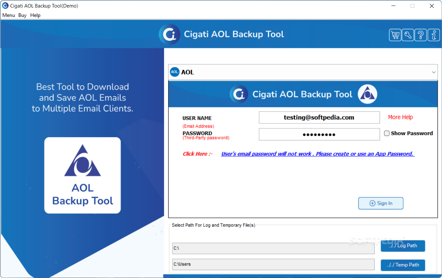
Task: Click the PASSWORD label
Action: pyautogui.click(x=197, y=133)
